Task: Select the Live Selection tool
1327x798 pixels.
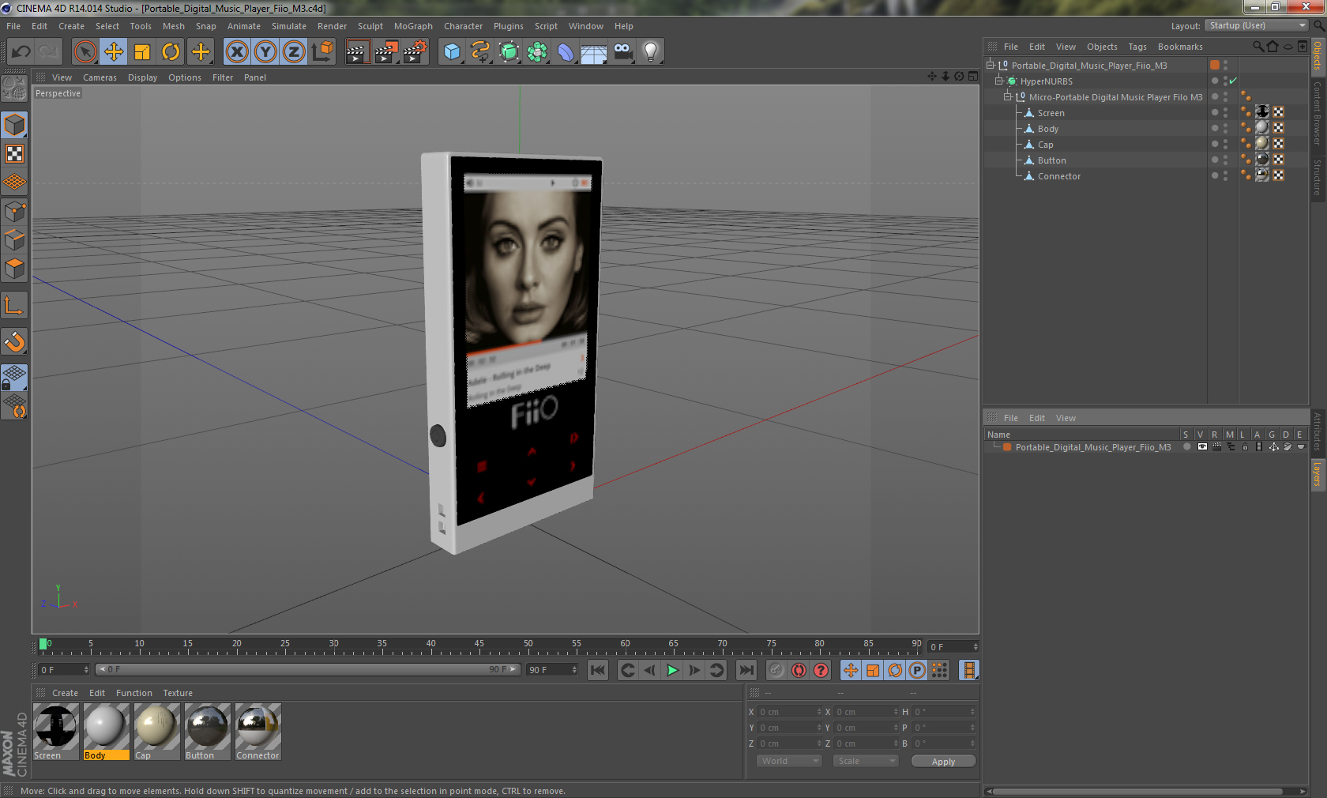Action: [x=85, y=52]
